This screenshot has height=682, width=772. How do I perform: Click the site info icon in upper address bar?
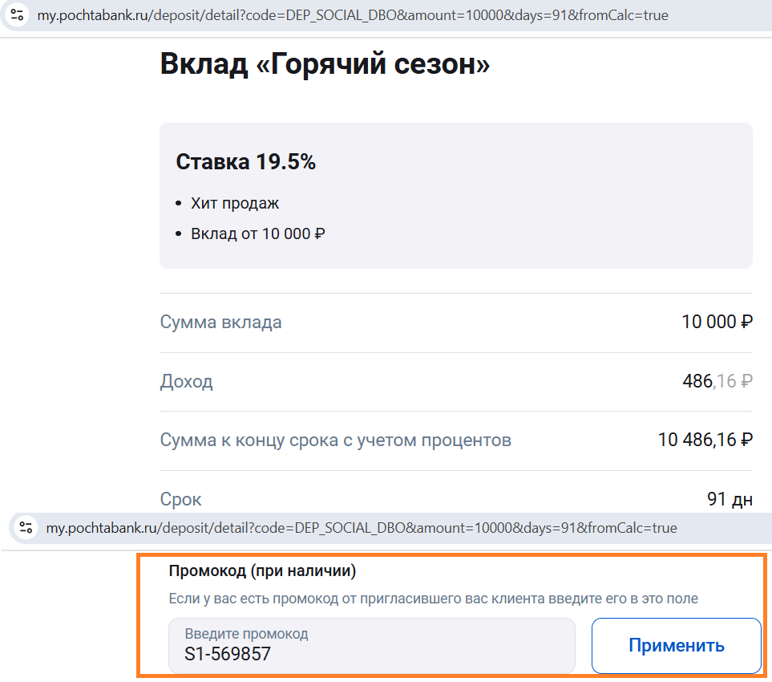click(17, 14)
